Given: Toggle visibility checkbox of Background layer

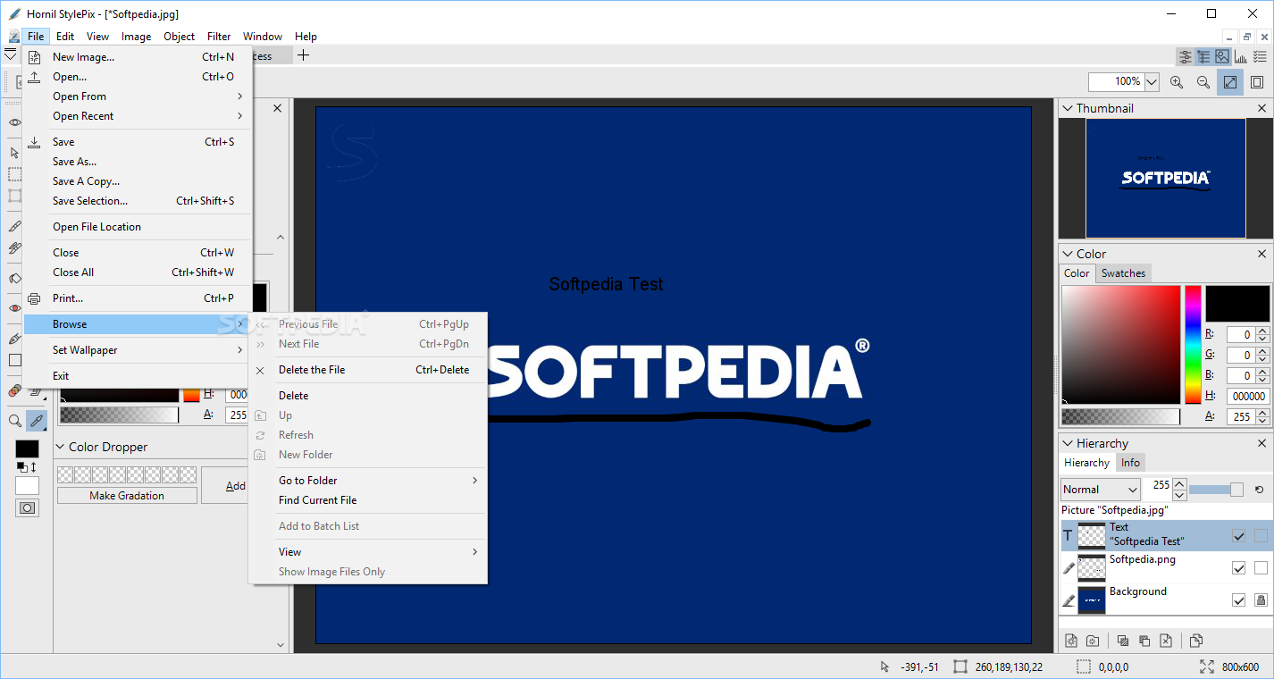Looking at the screenshot, I should coord(1238,600).
